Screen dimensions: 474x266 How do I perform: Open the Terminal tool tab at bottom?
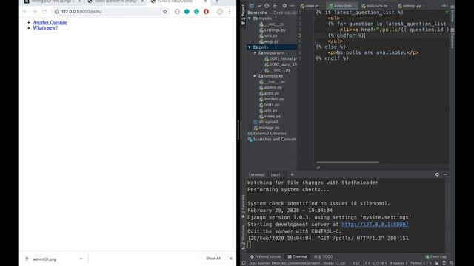[298, 256]
